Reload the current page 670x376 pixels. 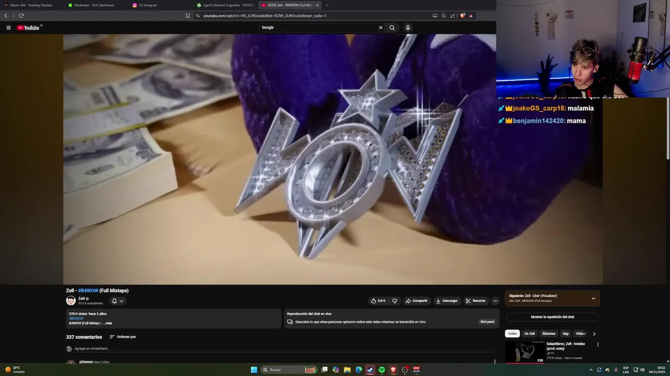(x=21, y=16)
